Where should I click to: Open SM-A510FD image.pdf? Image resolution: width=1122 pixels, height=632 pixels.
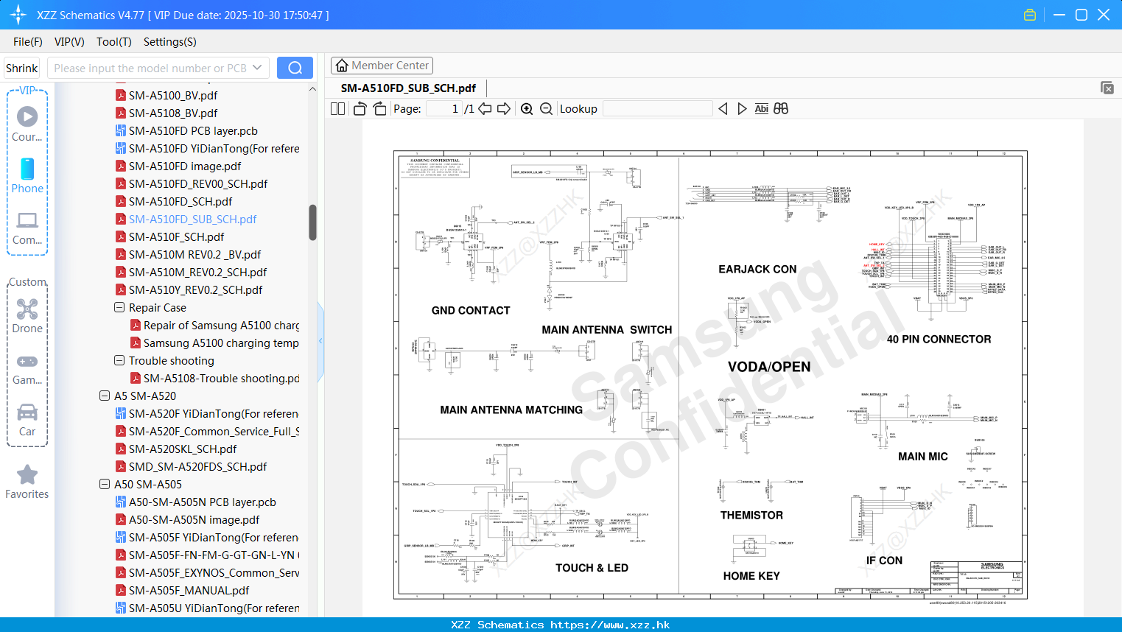(x=178, y=166)
